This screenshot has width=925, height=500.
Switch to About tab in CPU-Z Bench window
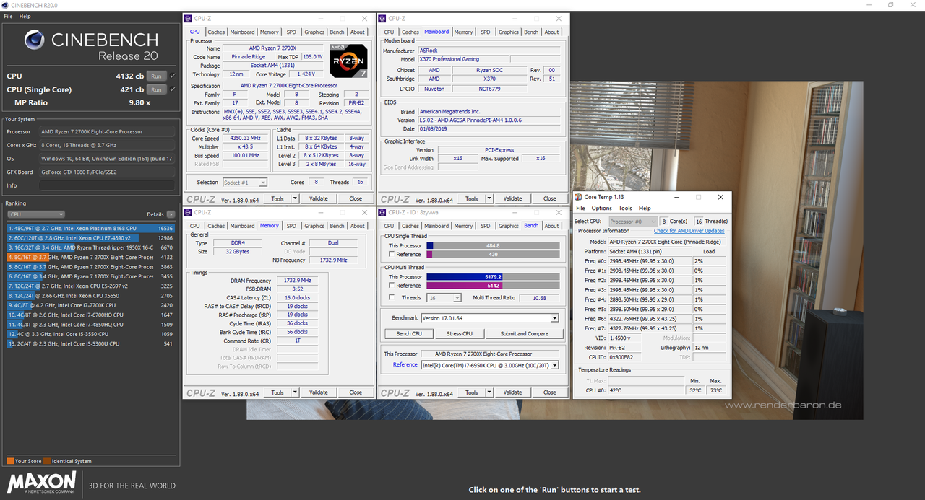tap(552, 226)
